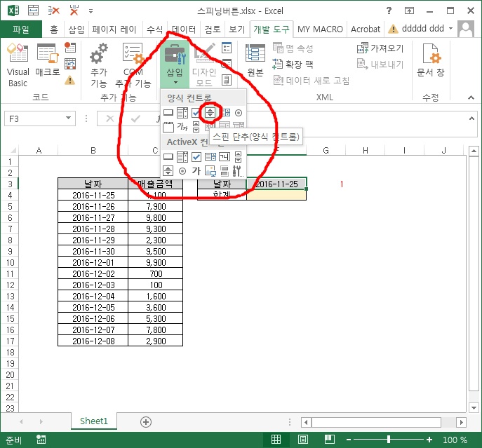Switch to the 페이지 레이 tab
The width and height of the screenshot is (482, 448).
(x=114, y=29)
